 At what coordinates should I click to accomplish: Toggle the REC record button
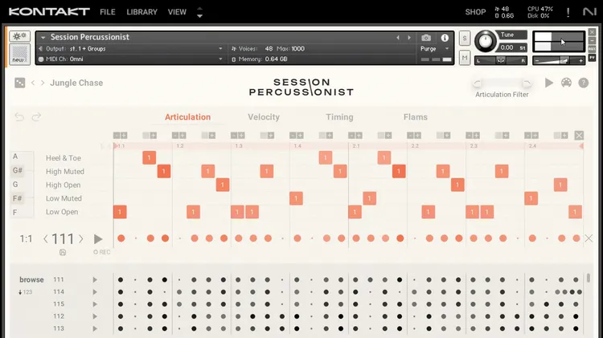[x=101, y=252]
